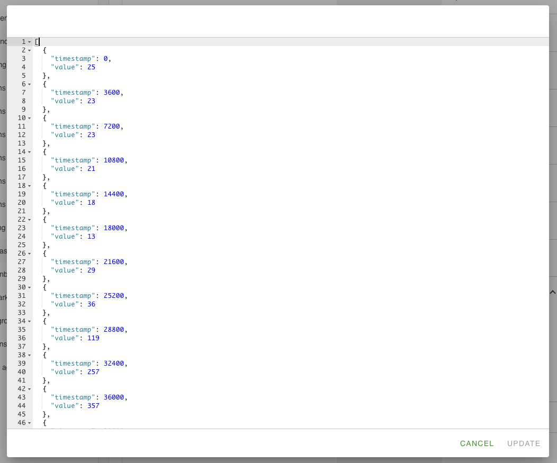Toggle fold arrow beside line 10
This screenshot has height=463, width=557.
pos(30,118)
